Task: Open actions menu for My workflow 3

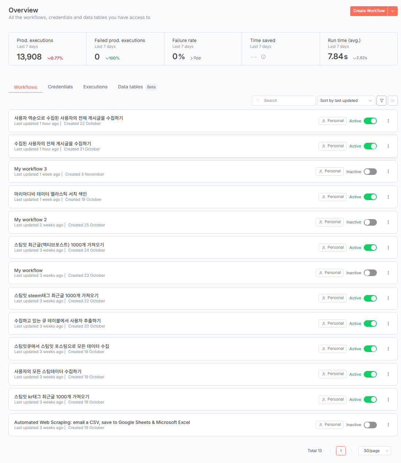Action: [x=388, y=172]
